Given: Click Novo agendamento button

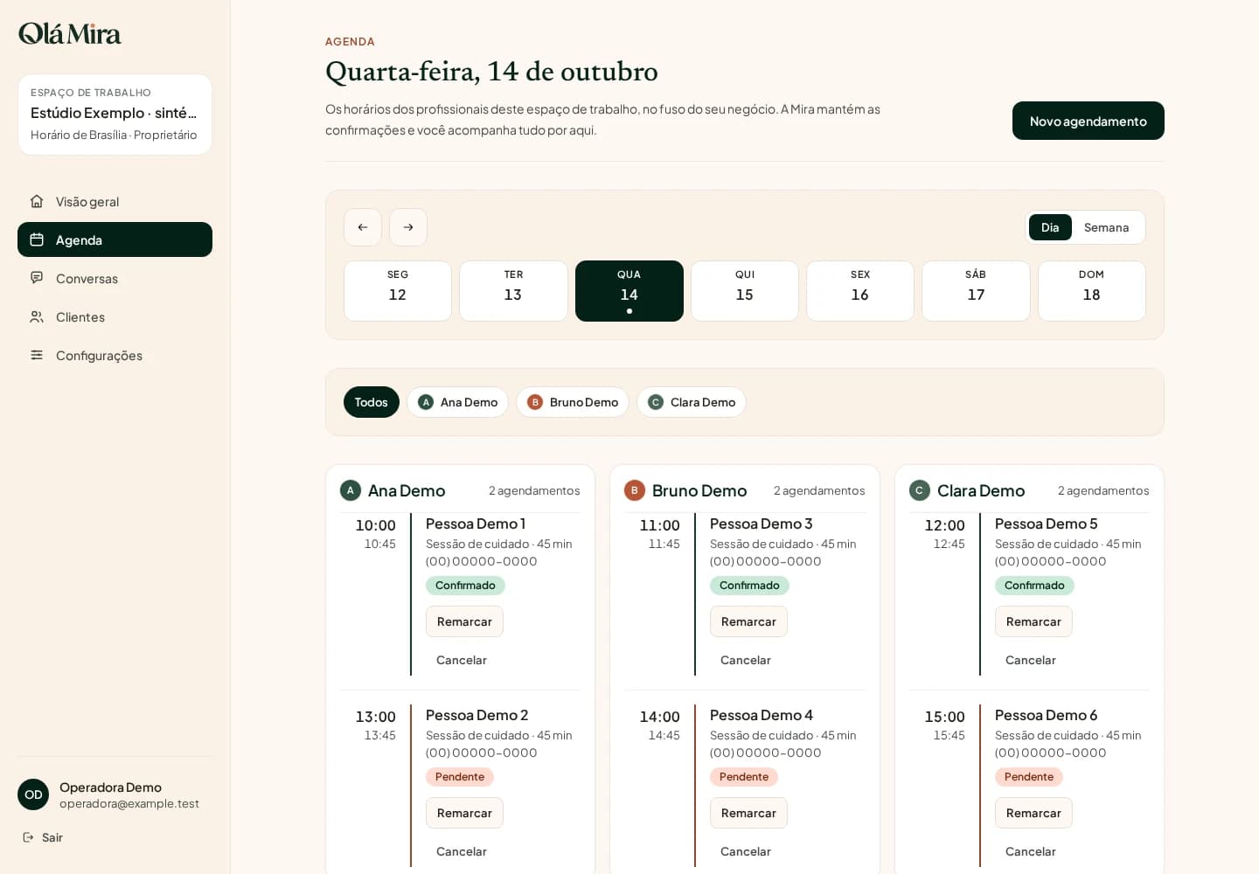Looking at the screenshot, I should [x=1089, y=121].
